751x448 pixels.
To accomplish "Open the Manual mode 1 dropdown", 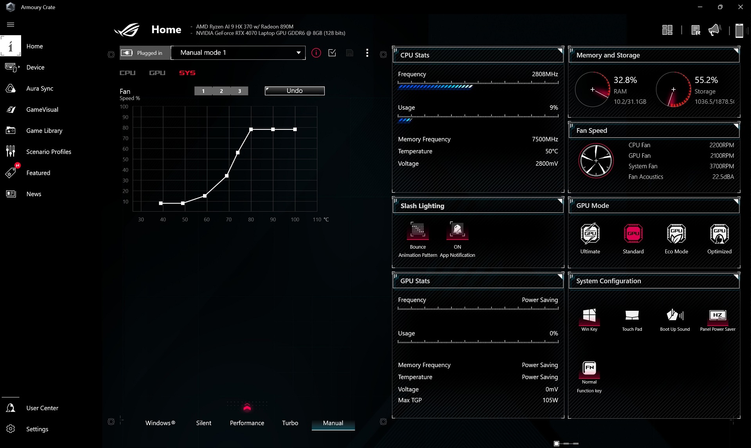I will [x=238, y=53].
